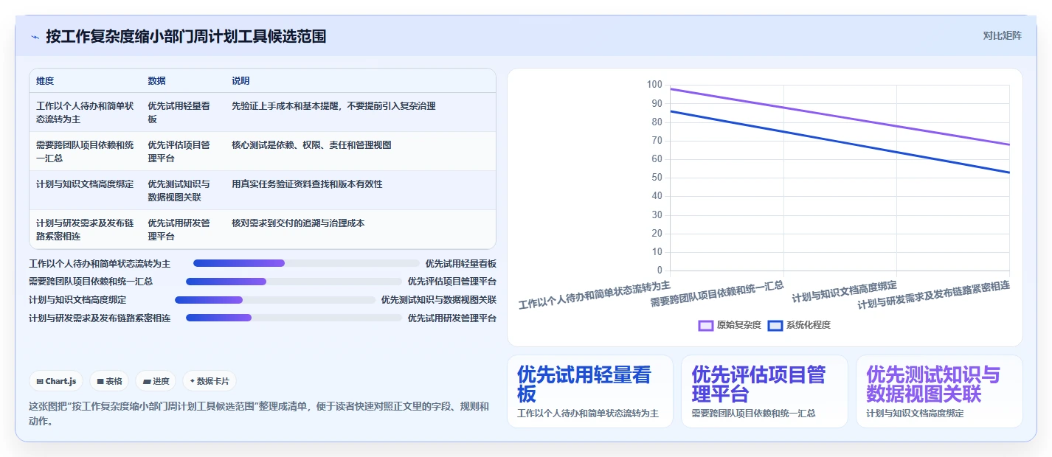Click the 维度 column header
This screenshot has width=1052, height=457.
[85, 81]
